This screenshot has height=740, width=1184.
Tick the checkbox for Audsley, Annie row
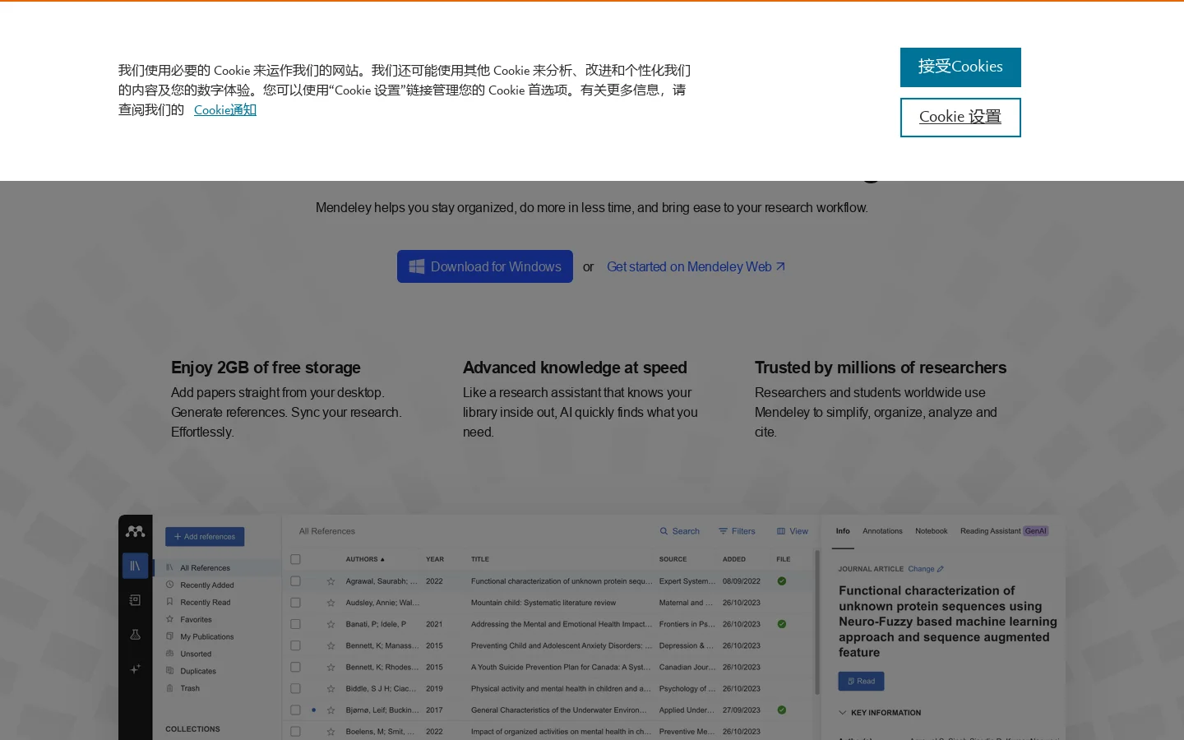point(295,603)
